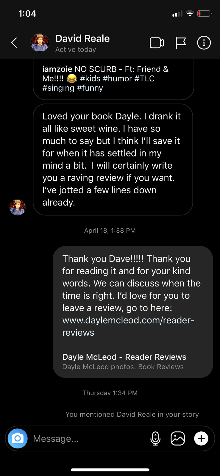This screenshot has height=476, width=220.
Task: Tap the story mention notice text
Action: tap(132, 414)
